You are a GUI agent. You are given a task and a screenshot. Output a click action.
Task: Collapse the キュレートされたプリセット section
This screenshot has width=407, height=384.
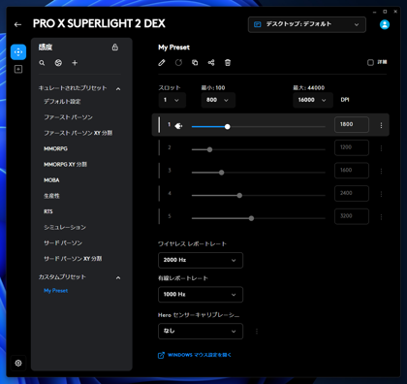tap(118, 89)
